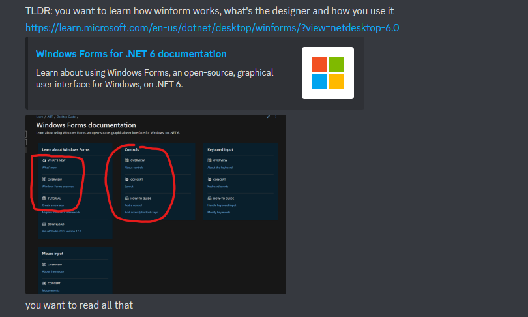Click the 'TLDR: you want to learn' message text
The image size is (528, 317).
tap(209, 11)
